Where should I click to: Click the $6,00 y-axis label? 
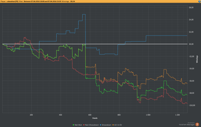(x=191, y=7)
